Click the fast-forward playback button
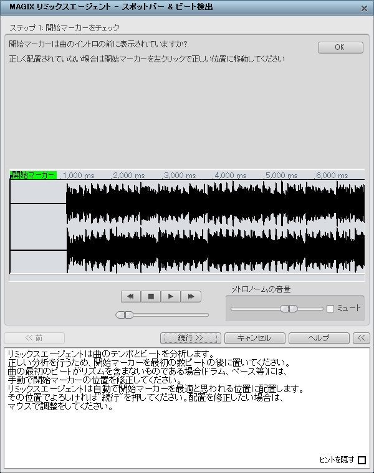Image resolution: width=374 pixels, height=473 pixels. 191,296
